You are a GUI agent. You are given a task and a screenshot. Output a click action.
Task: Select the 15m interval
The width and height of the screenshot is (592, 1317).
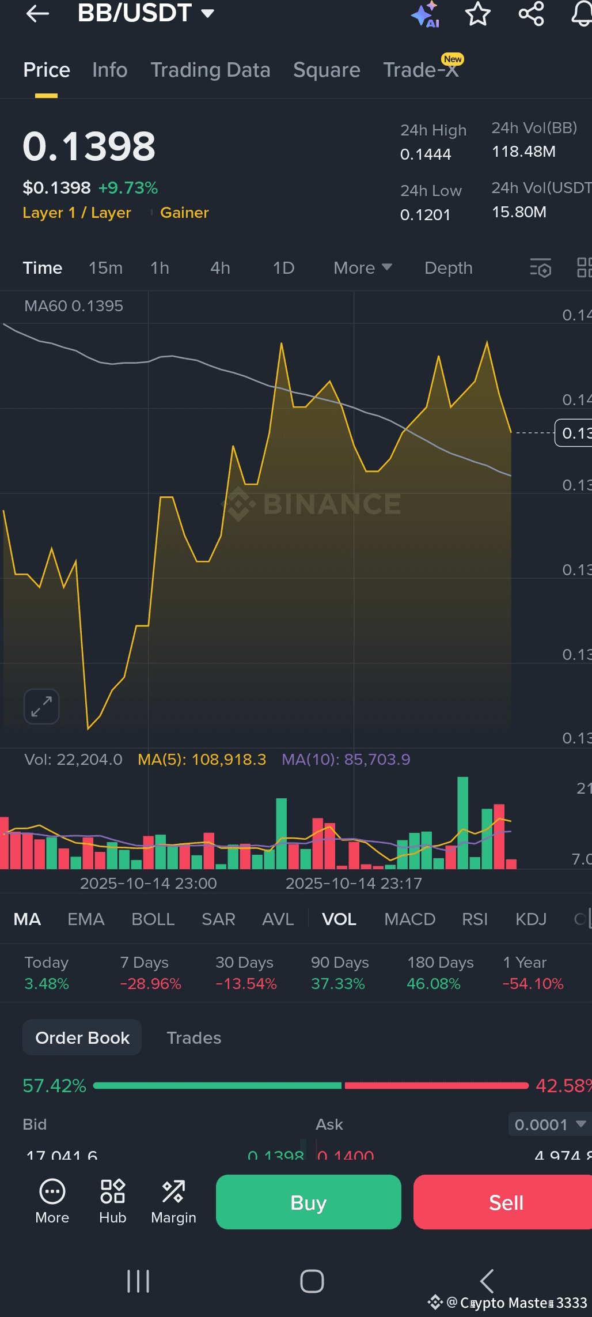click(x=105, y=268)
